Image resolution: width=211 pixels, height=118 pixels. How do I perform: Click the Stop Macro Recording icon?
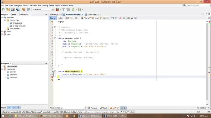pyautogui.click(x=124, y=18)
